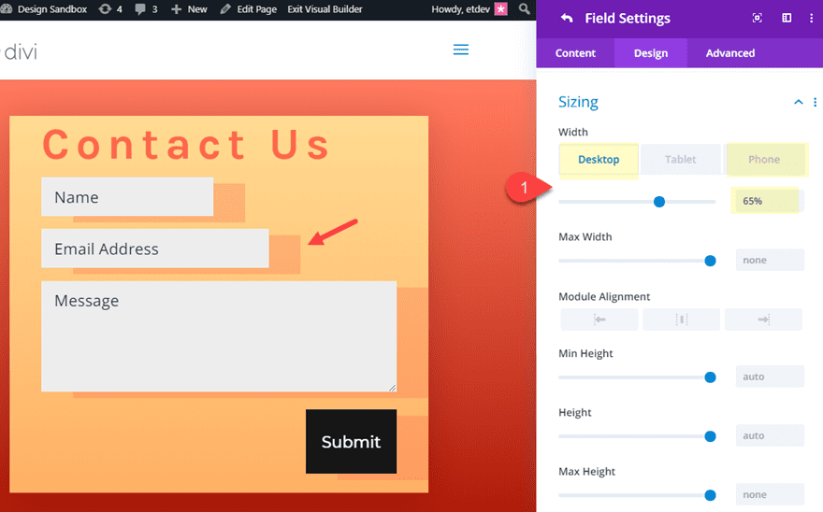Switch to the Content tab
Viewport: 823px width, 512px height.
pos(575,53)
